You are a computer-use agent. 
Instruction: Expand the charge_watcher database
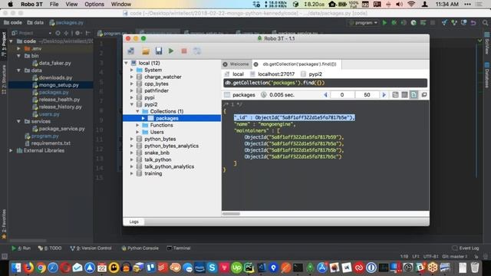click(132, 77)
